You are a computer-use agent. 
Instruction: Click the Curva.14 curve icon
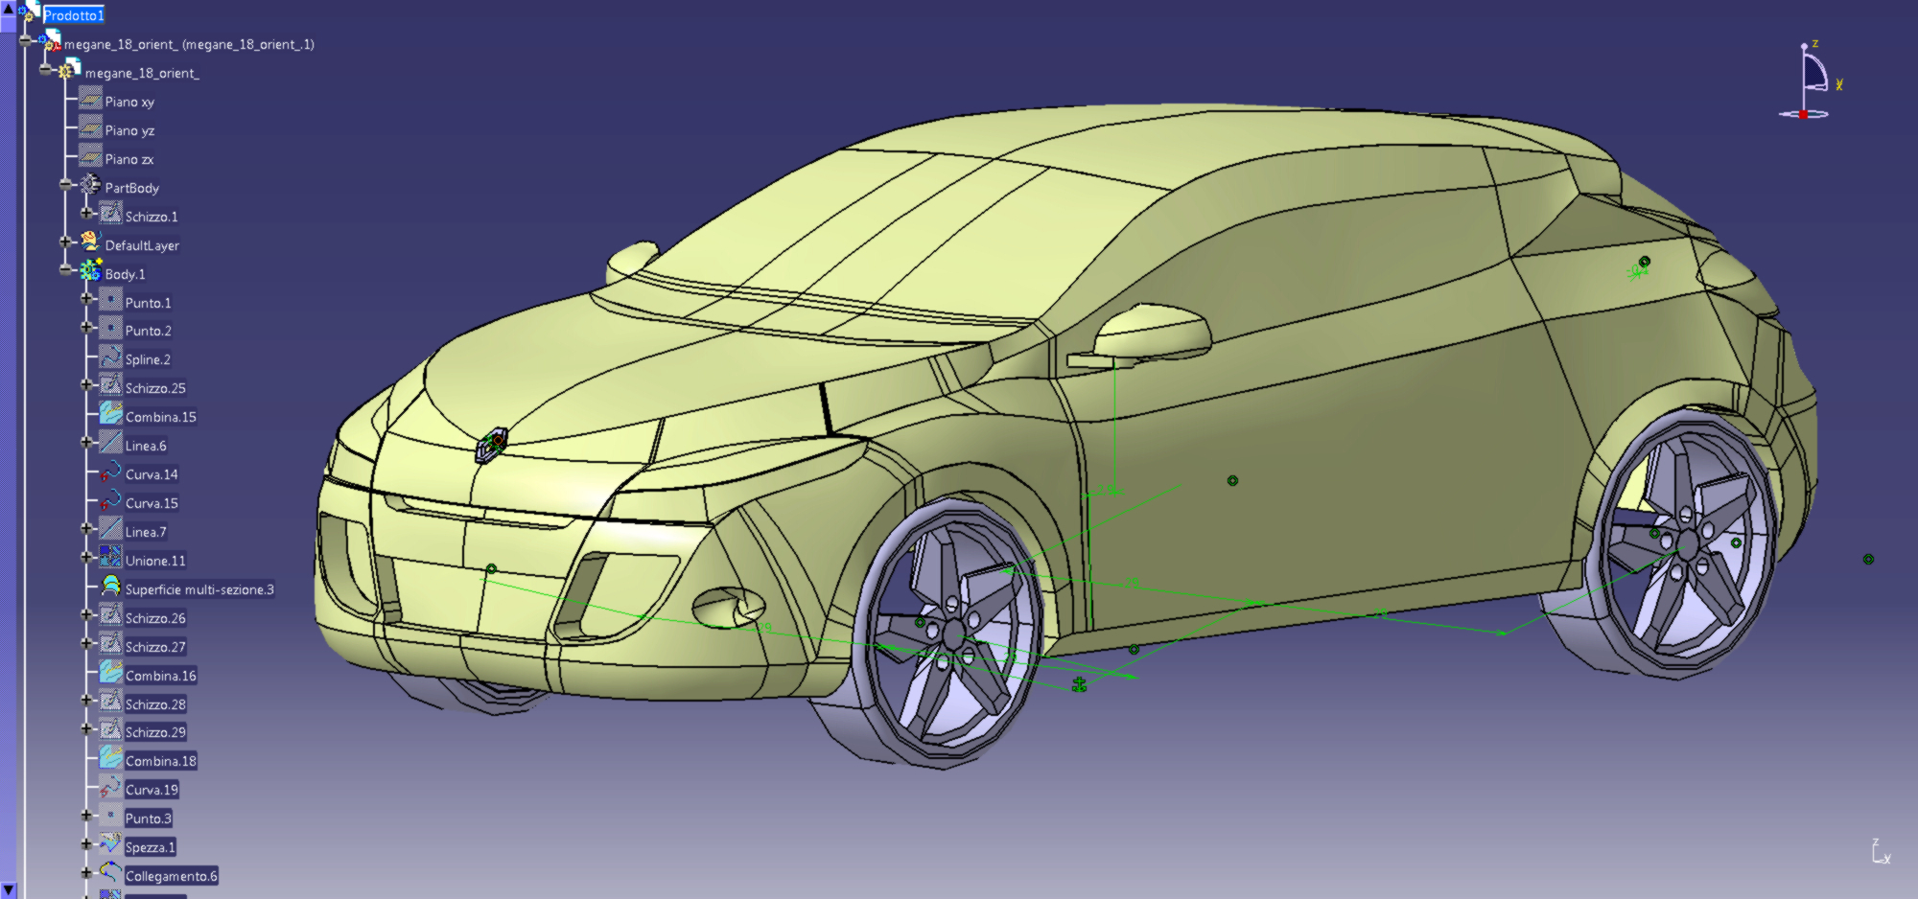[x=111, y=471]
